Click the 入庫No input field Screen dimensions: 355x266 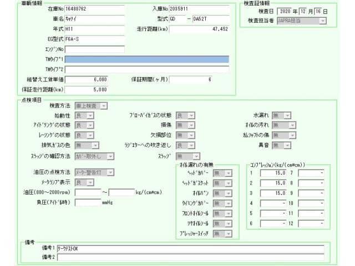point(200,9)
